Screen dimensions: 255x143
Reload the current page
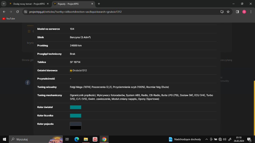[18, 12]
